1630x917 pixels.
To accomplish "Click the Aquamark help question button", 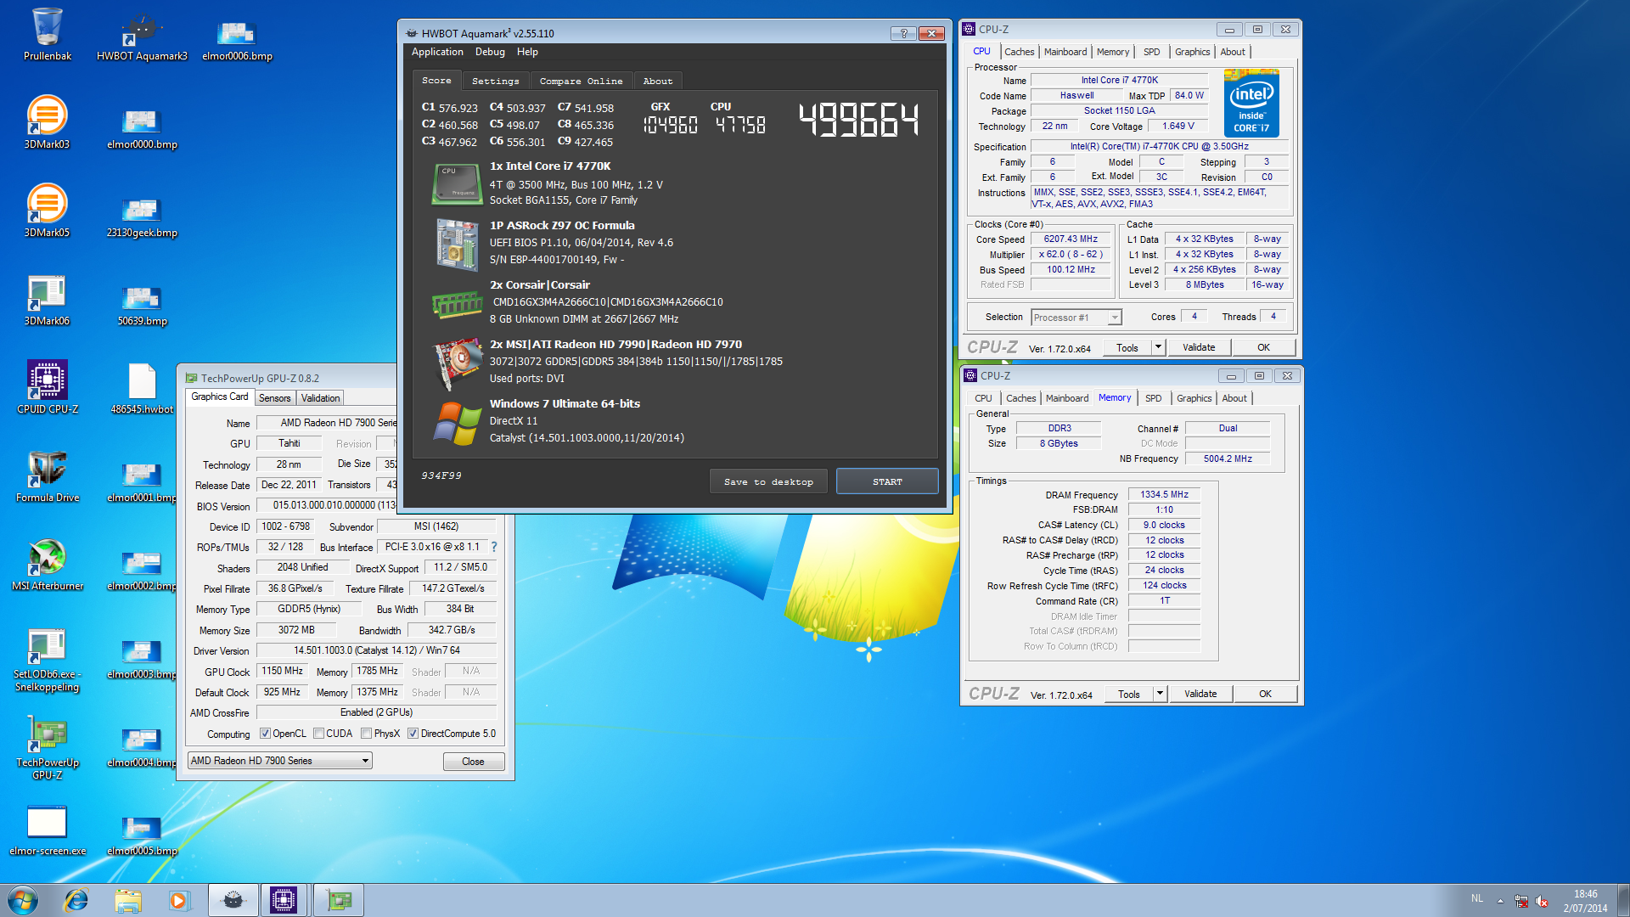I will tap(903, 33).
